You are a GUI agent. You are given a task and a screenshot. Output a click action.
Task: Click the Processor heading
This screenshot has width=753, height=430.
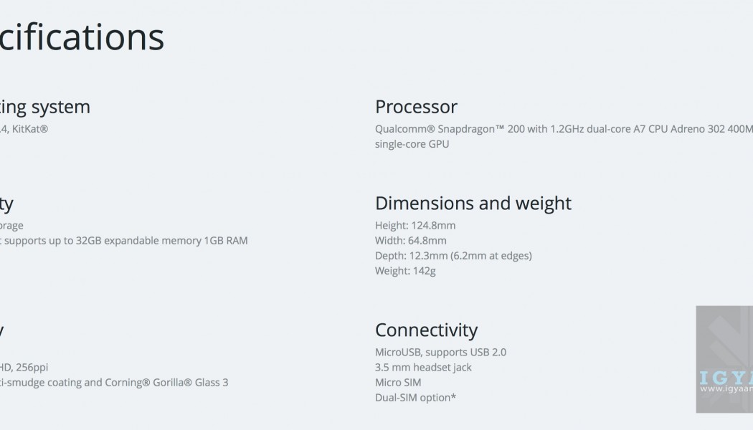coord(416,107)
